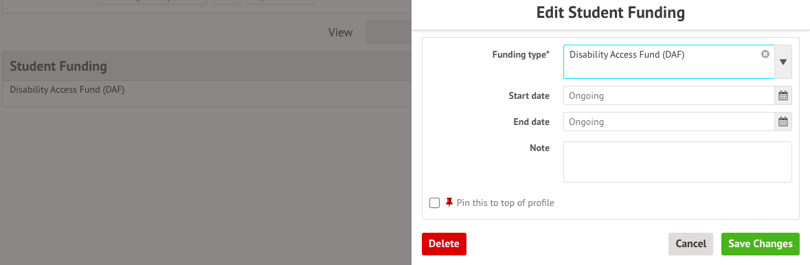Expand the Funding type dropdown arrow
The height and width of the screenshot is (265, 810).
pyautogui.click(x=783, y=62)
